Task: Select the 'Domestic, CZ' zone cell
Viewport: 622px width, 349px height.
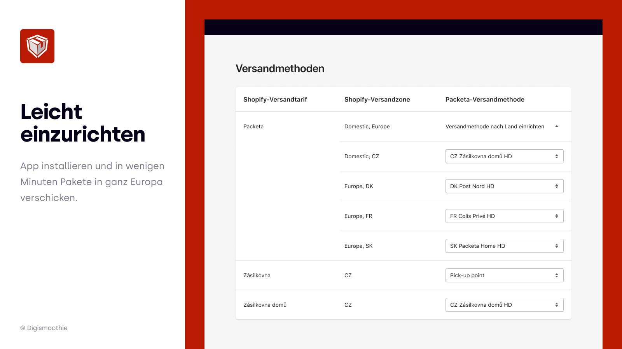Action: point(362,156)
